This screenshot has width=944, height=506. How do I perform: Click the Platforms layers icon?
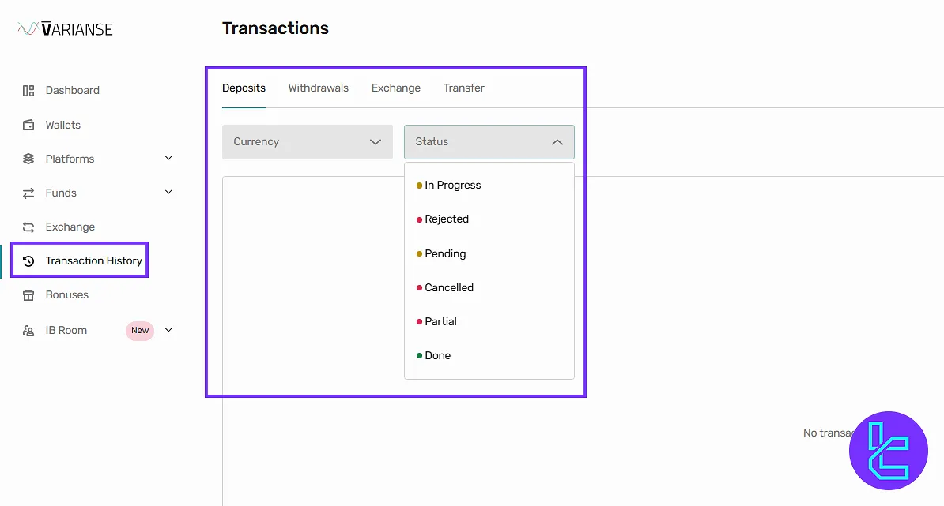(x=28, y=159)
